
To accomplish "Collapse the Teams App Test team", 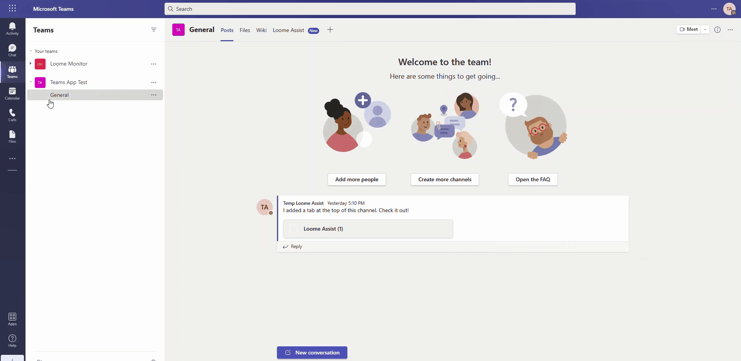I will [31, 82].
